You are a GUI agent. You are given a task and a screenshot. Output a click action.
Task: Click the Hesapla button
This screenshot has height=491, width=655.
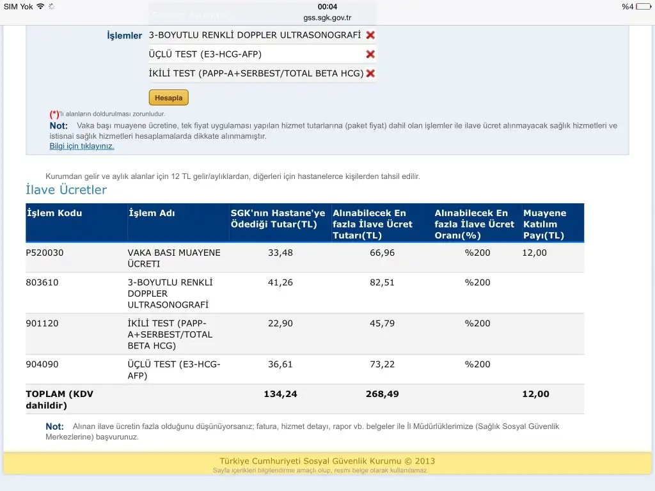tap(169, 98)
